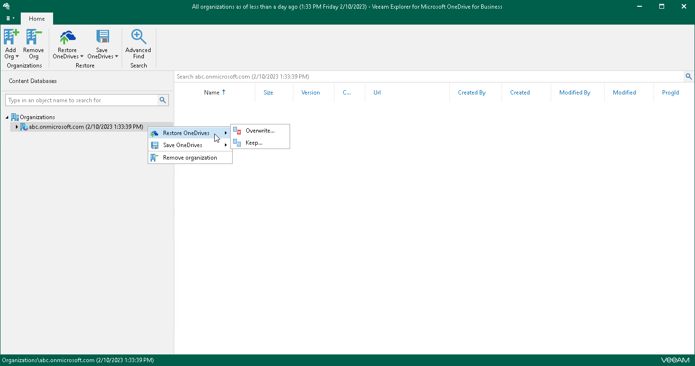Choose Keep... from the submenu
The height and width of the screenshot is (366, 695).
pyautogui.click(x=260, y=143)
